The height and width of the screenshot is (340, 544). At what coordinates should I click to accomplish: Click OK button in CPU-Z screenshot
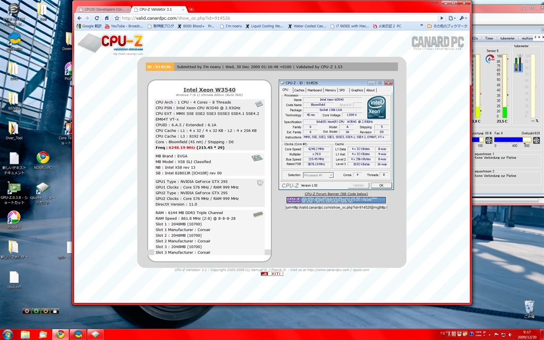(x=381, y=185)
